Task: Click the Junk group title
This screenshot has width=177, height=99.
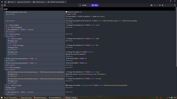Action: tap(6, 9)
